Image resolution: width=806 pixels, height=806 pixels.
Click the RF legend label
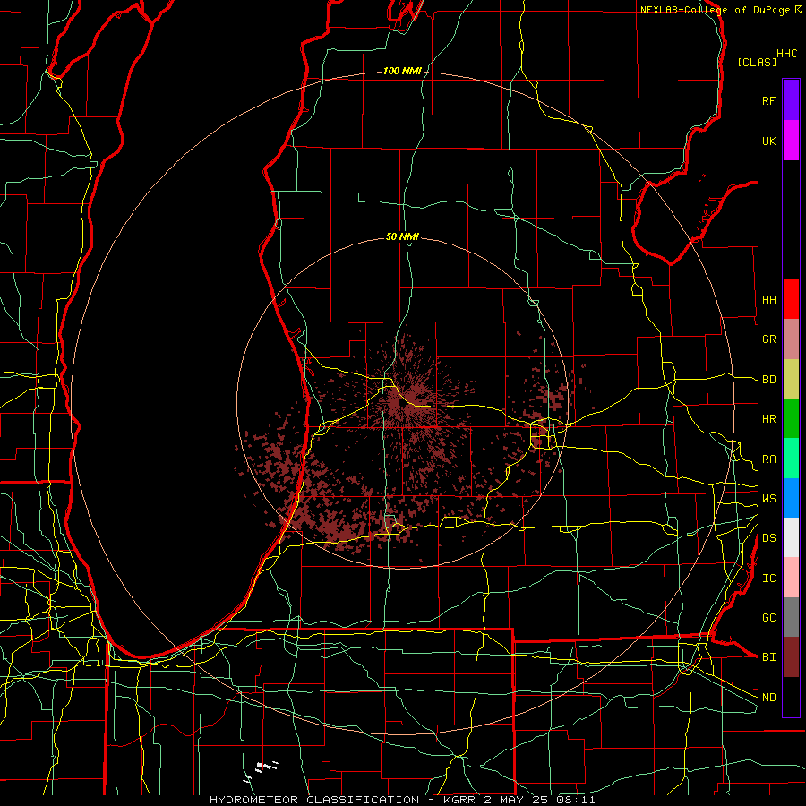pos(768,100)
